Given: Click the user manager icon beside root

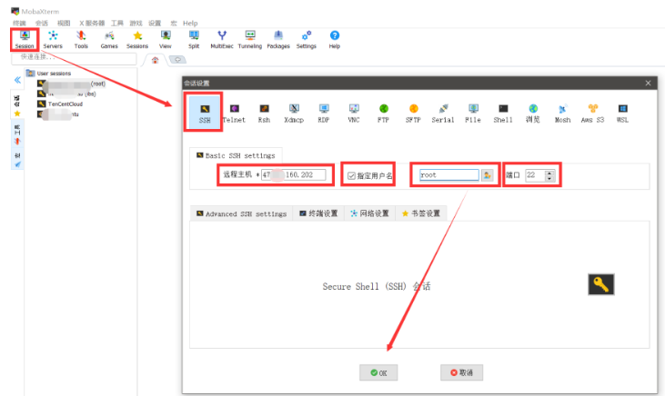Looking at the screenshot, I should (488, 175).
